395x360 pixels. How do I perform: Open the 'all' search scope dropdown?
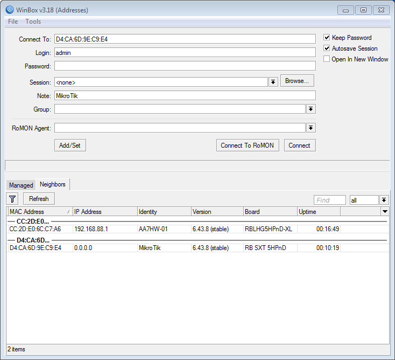[x=384, y=200]
